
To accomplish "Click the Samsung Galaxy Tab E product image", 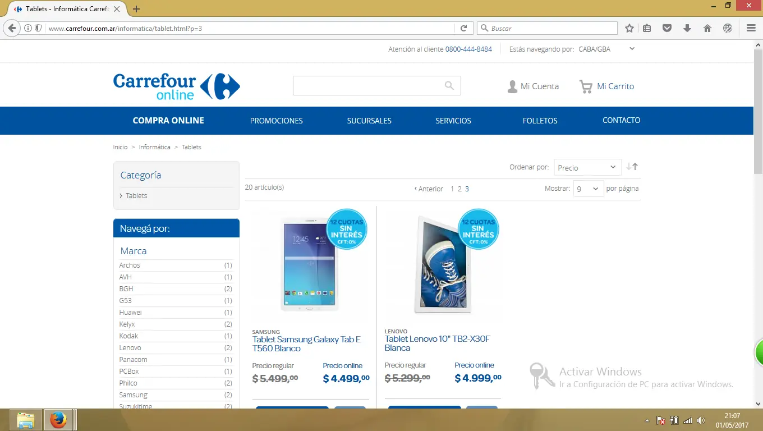I will pyautogui.click(x=310, y=265).
